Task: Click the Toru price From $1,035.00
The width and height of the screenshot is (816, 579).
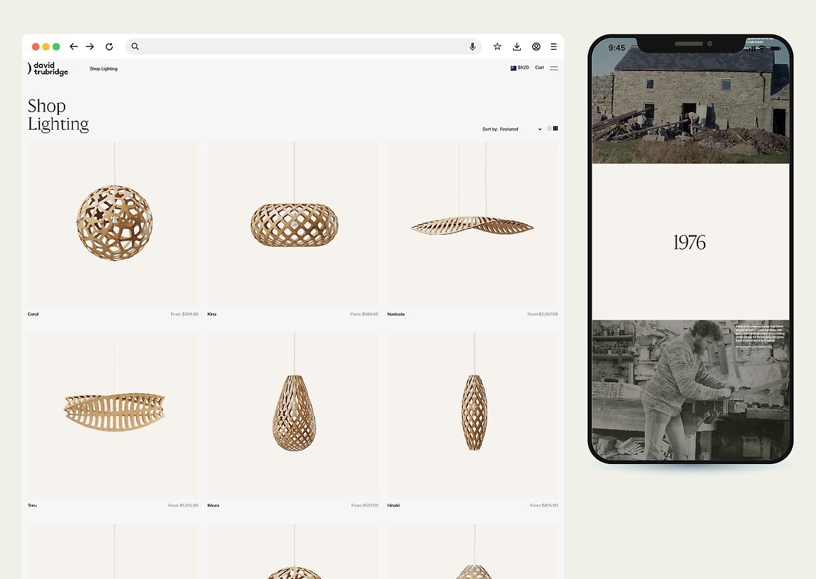Action: (183, 505)
